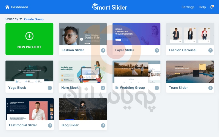Open the Settings menu
This screenshot has height=137, width=219.
[188, 7]
